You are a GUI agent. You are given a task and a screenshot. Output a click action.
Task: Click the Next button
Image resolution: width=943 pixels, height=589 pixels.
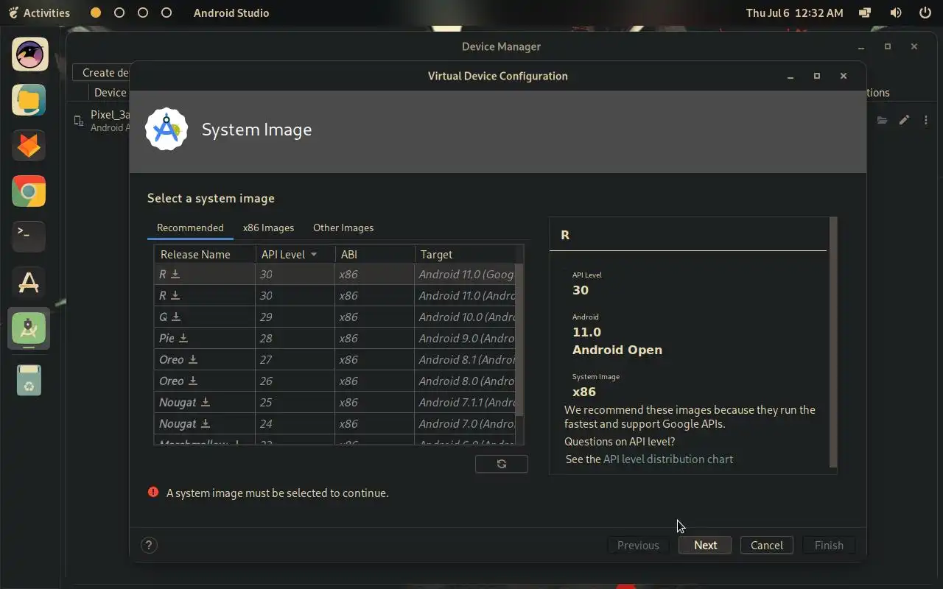point(705,546)
